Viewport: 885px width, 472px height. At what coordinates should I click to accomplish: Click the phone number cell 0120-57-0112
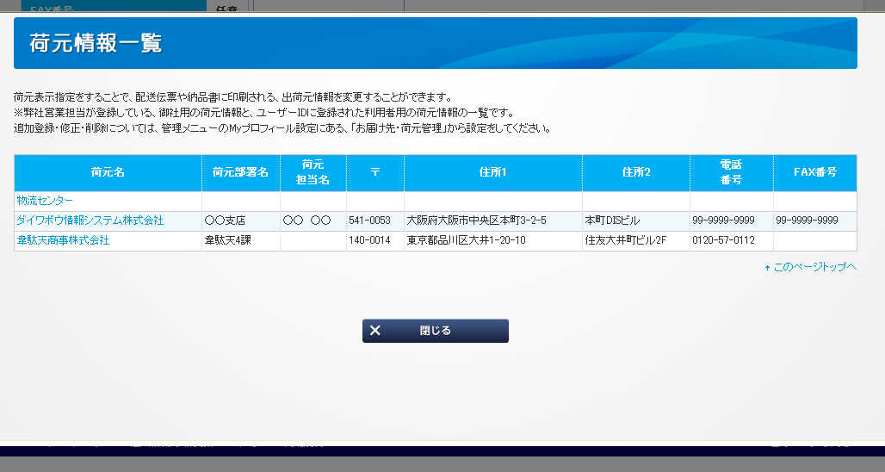(723, 240)
